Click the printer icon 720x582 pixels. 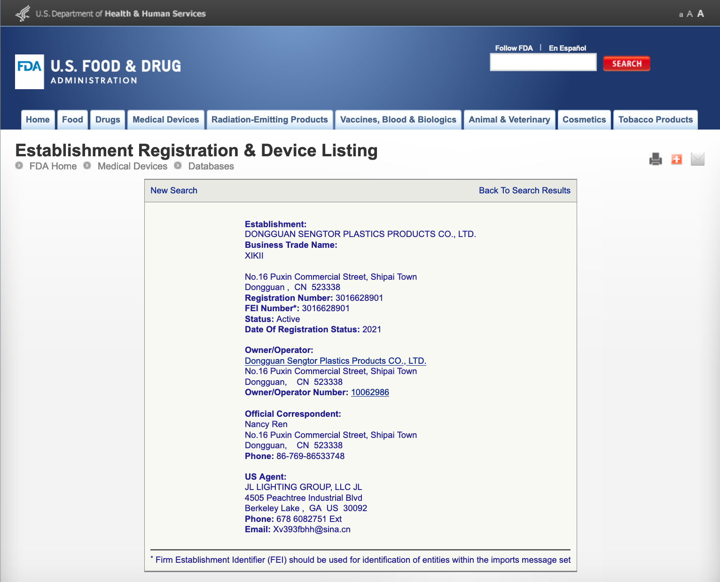point(656,160)
